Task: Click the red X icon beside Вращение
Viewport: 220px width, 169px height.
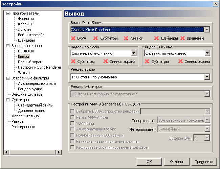Action: [183, 38]
